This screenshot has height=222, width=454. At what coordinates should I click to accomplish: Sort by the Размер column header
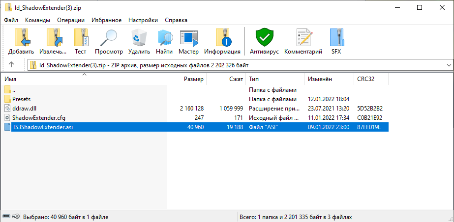coord(187,79)
